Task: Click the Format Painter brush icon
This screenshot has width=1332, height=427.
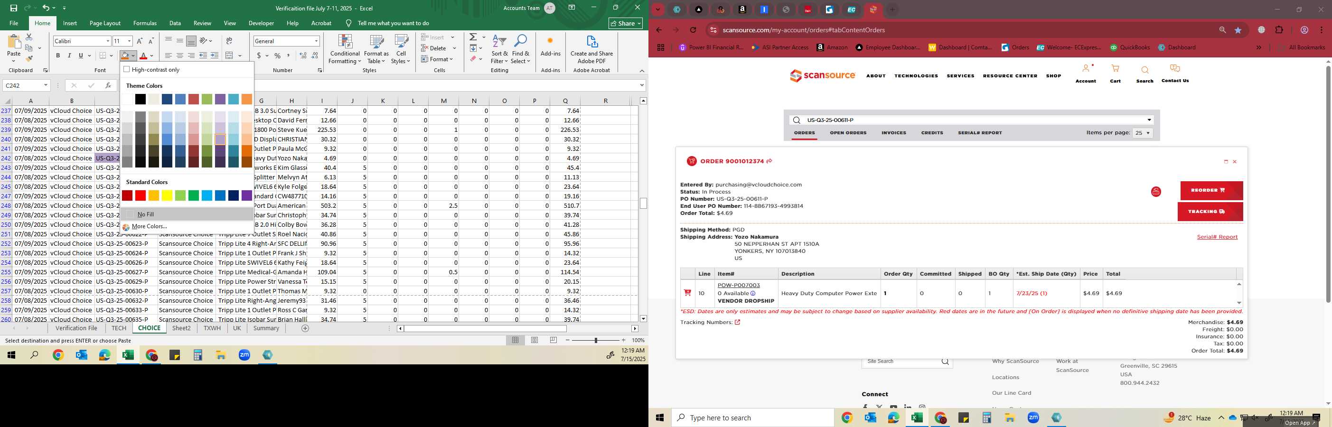Action: tap(29, 58)
